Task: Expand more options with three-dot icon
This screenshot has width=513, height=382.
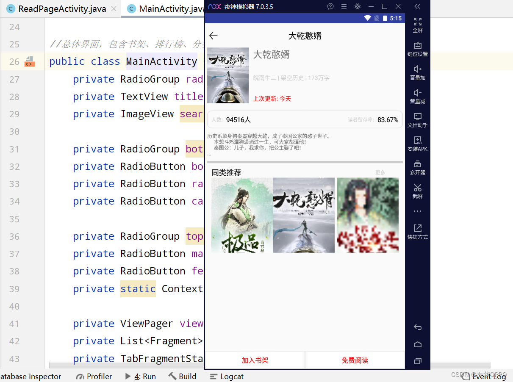Action: click(x=417, y=211)
